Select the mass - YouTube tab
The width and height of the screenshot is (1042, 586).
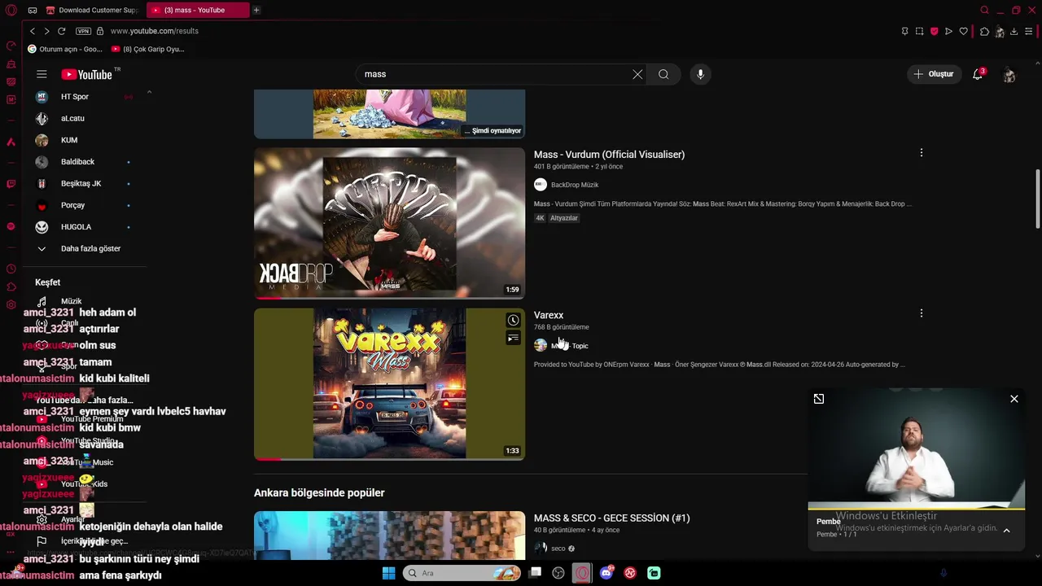coord(198,10)
